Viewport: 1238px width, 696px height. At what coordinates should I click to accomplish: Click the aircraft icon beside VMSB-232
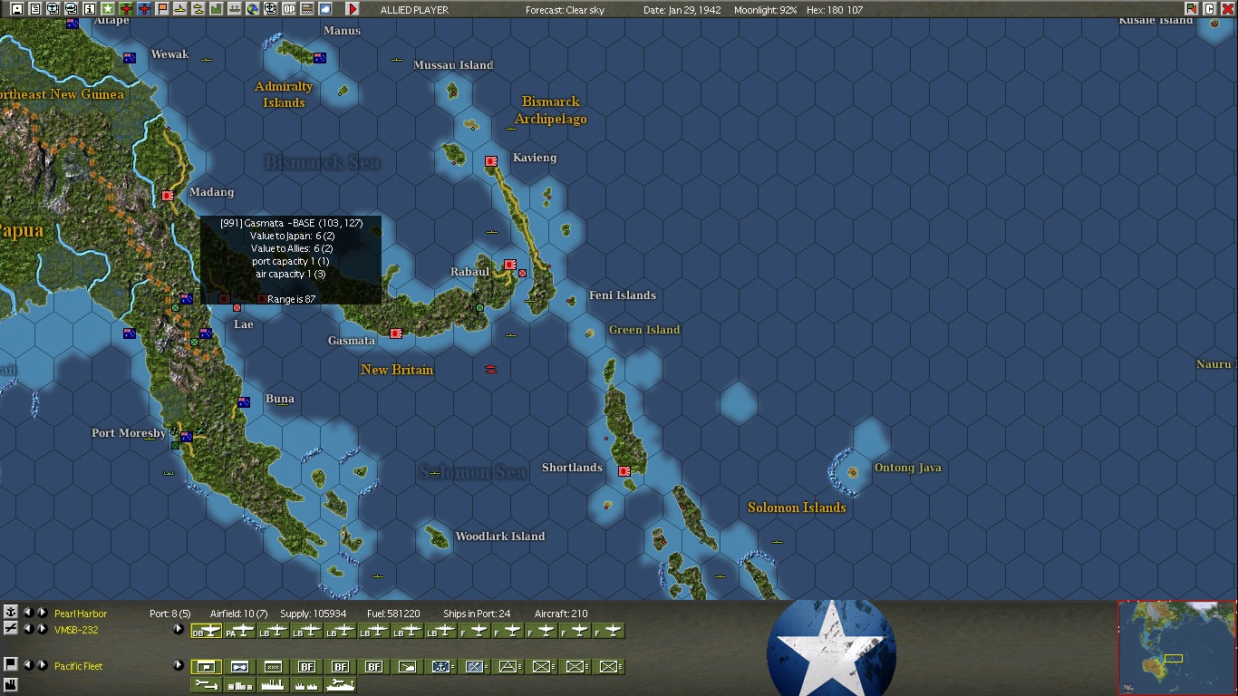tap(11, 629)
